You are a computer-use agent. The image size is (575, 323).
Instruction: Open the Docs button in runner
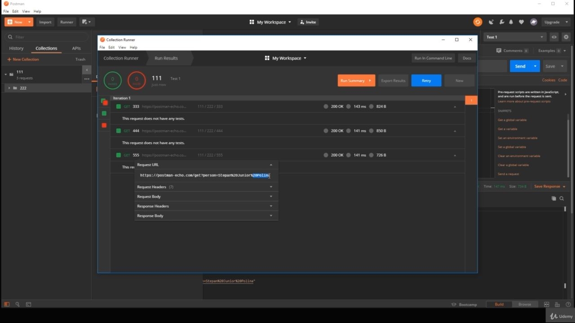tap(467, 58)
